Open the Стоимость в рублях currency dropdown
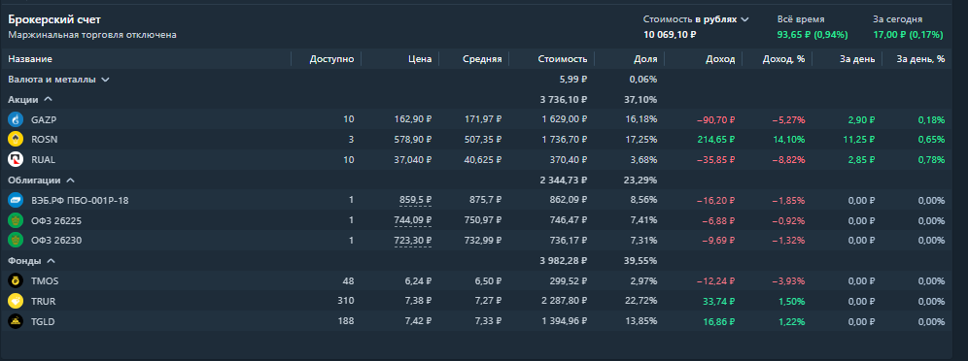This screenshot has height=361, width=968. click(x=696, y=19)
